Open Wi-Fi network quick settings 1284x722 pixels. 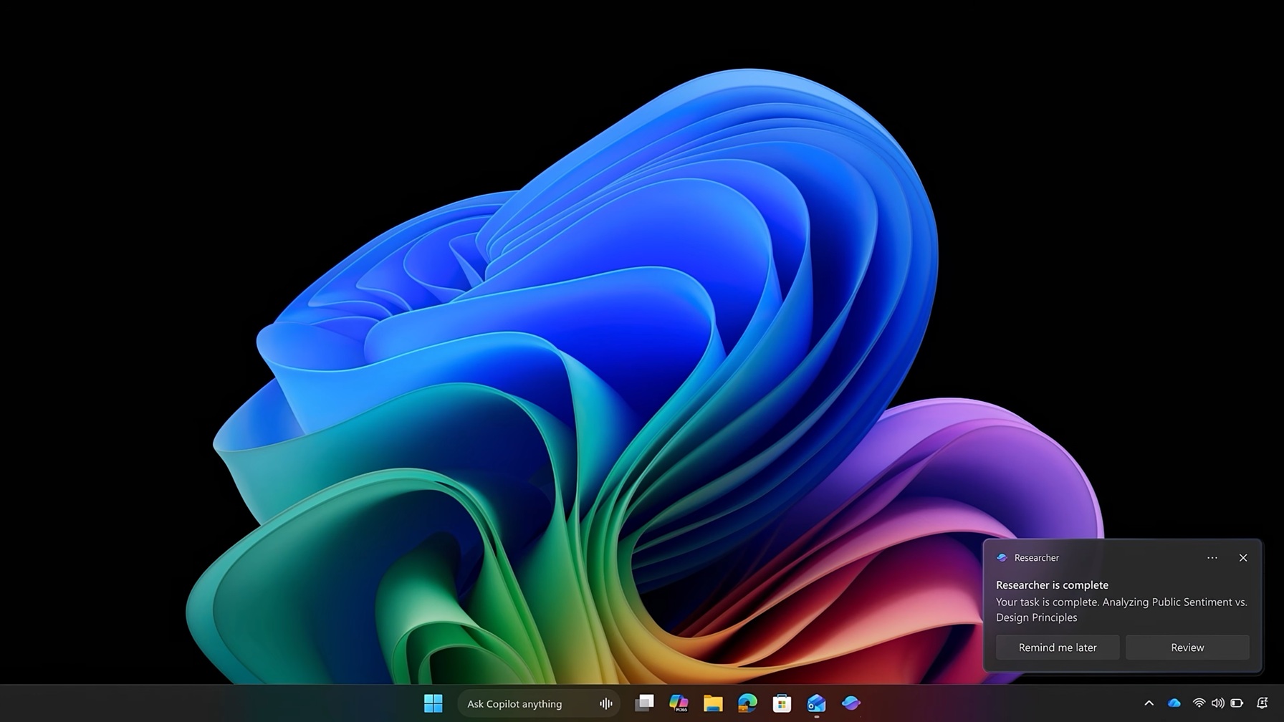1198,703
